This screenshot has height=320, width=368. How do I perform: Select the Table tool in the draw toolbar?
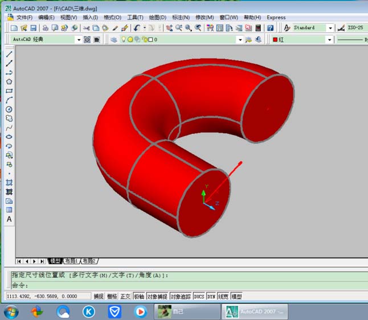click(x=9, y=210)
